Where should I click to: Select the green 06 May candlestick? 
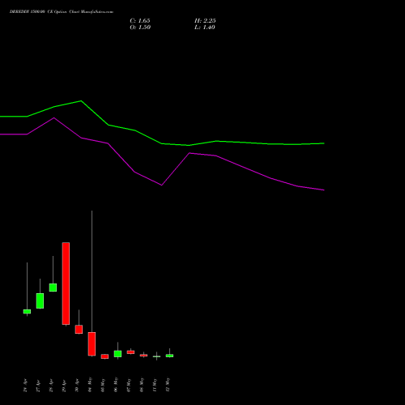click(x=117, y=354)
